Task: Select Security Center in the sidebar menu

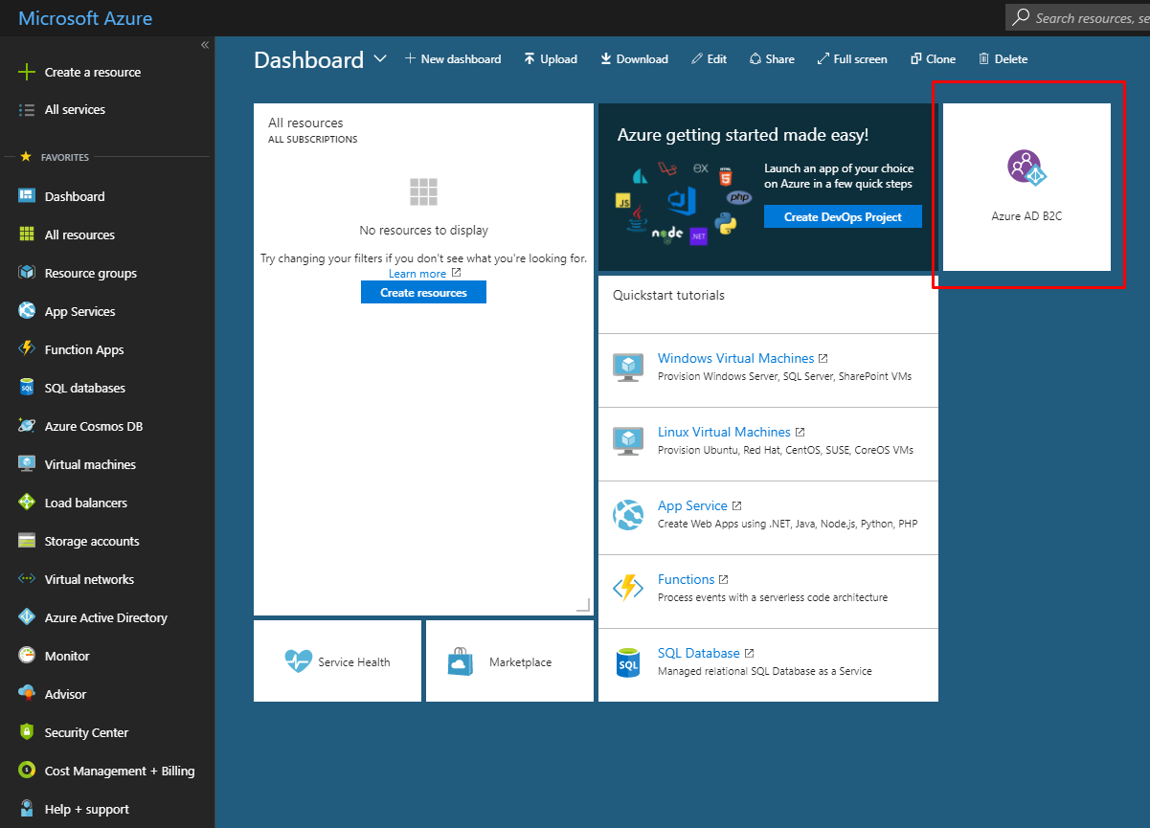Action: pyautogui.click(x=107, y=732)
